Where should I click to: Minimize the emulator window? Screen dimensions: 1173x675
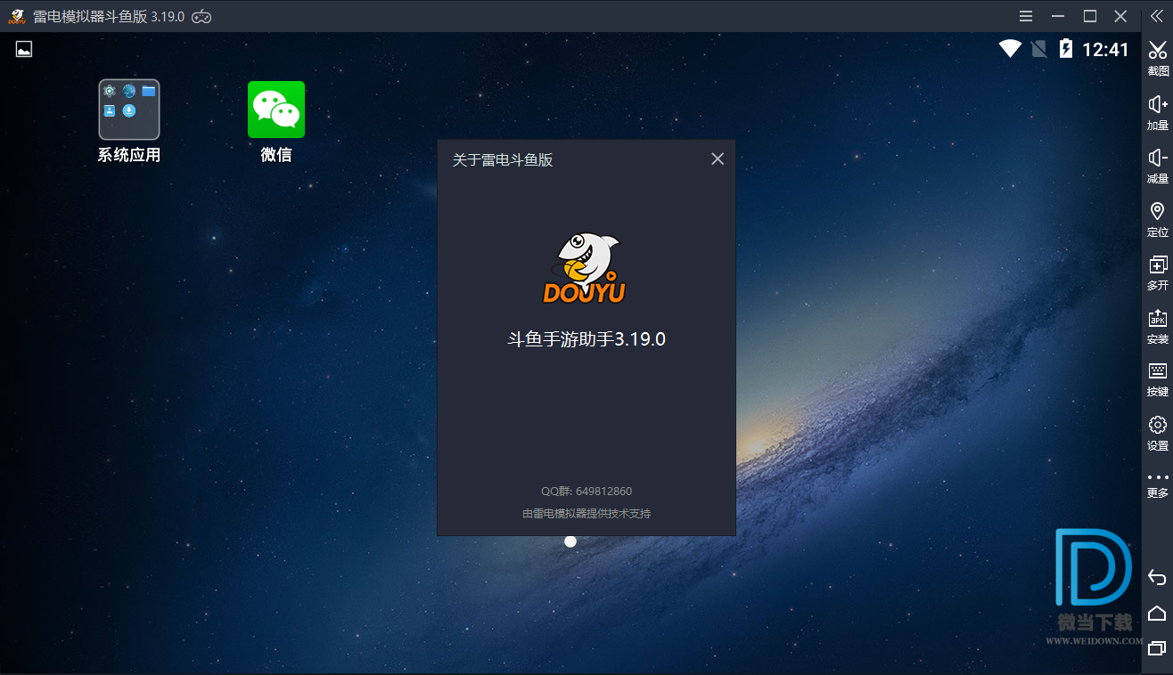[1058, 16]
